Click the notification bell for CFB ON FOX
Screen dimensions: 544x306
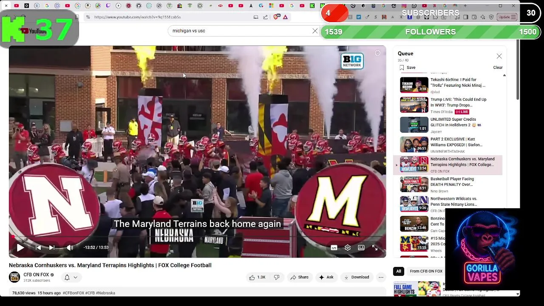67,277
